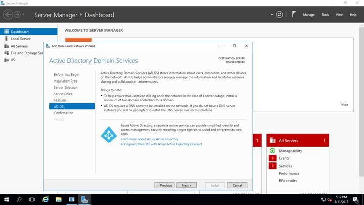Click the taskbar clock showing 5:17 PM
The height and width of the screenshot is (205, 364).
point(341,199)
